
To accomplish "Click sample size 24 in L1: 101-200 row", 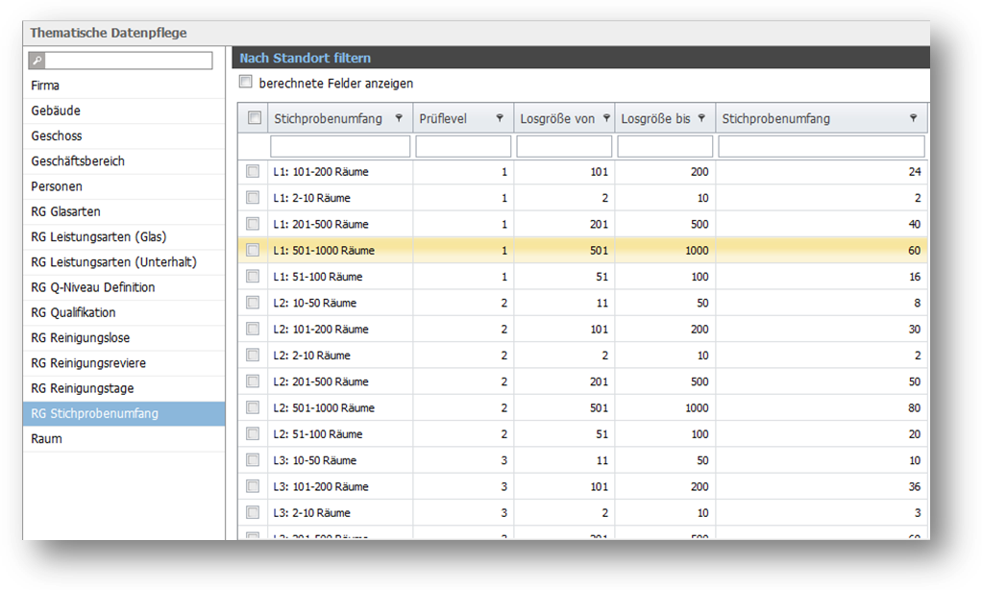I will 915,172.
